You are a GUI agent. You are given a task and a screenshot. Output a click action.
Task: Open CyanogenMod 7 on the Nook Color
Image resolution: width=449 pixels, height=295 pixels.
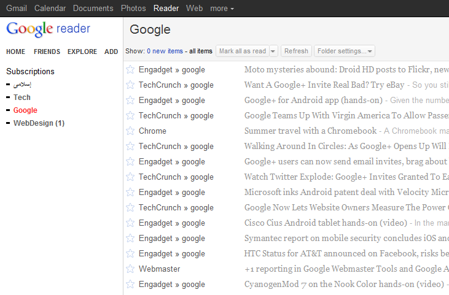click(344, 284)
